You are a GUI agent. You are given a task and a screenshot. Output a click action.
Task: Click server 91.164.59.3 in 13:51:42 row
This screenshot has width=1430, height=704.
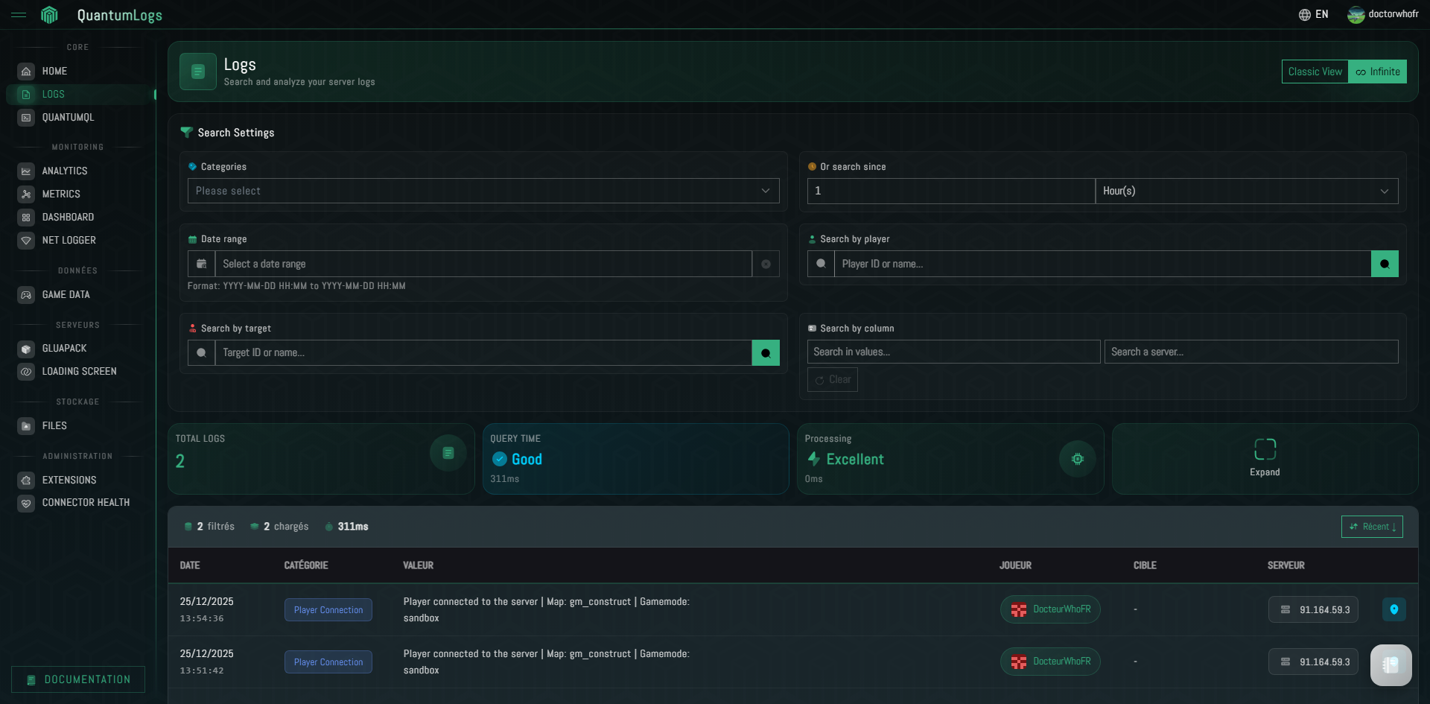coord(1314,662)
